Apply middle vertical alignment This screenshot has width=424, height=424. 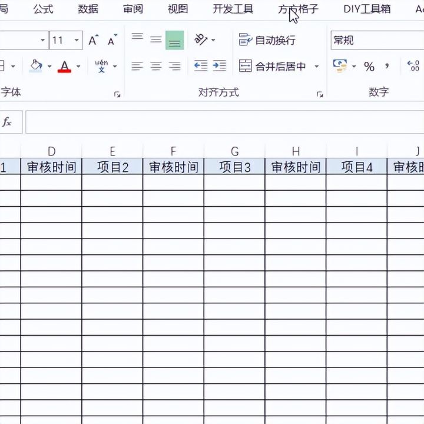coord(156,40)
